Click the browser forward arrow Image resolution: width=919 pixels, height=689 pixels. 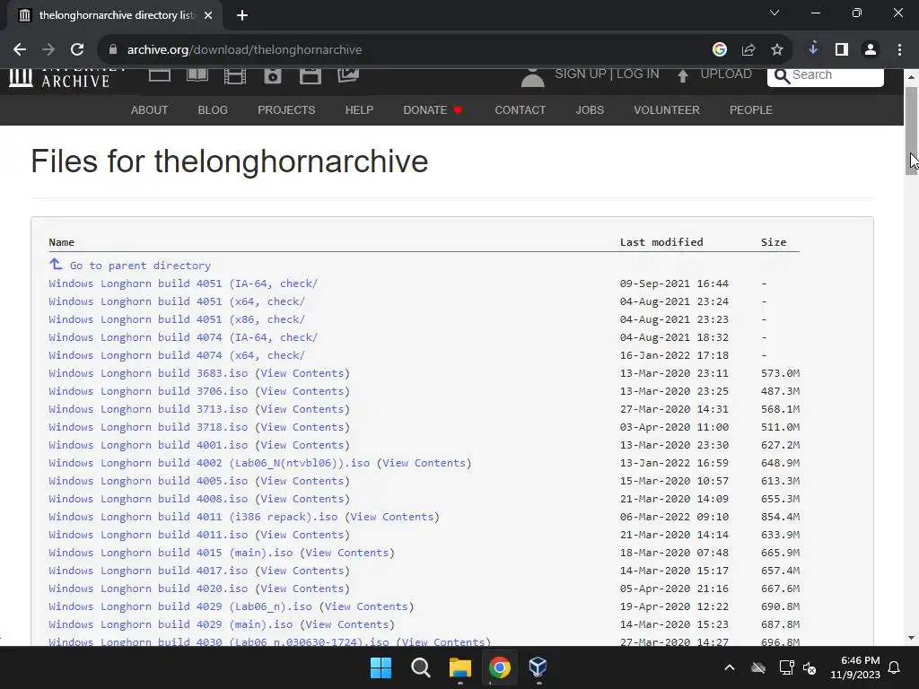[48, 50]
